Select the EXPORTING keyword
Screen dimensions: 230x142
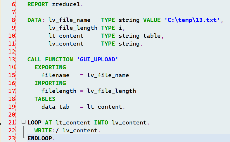50,67
